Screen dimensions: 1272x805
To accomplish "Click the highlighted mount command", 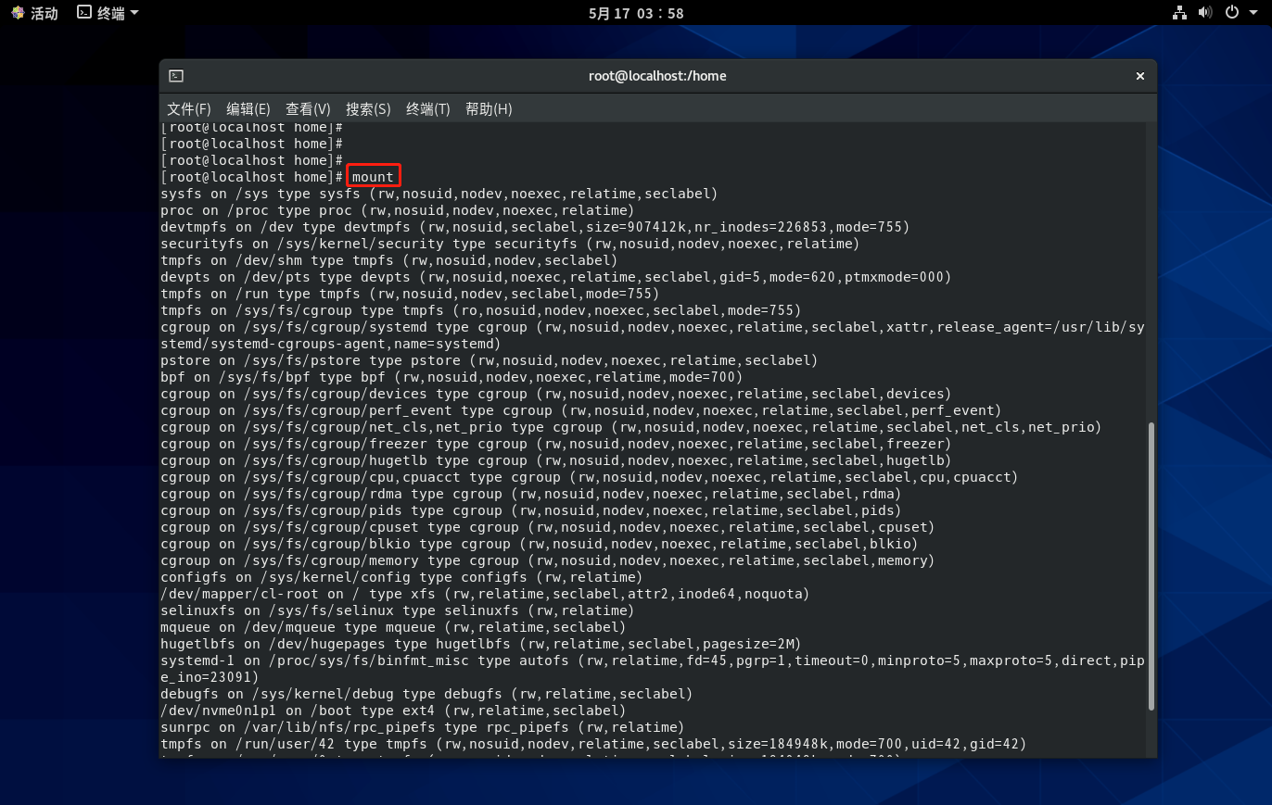I will point(373,177).
